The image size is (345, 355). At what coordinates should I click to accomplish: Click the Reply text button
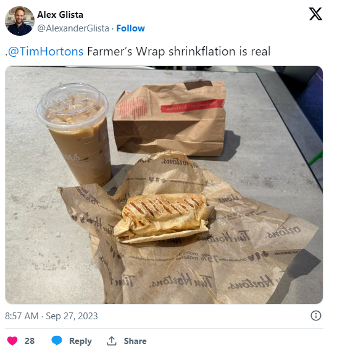point(80,341)
